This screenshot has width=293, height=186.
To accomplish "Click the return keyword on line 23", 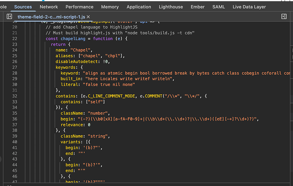I will click(58, 44).
